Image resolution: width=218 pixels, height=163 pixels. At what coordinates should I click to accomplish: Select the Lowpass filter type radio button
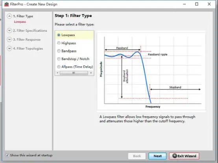pyautogui.click(x=59, y=35)
